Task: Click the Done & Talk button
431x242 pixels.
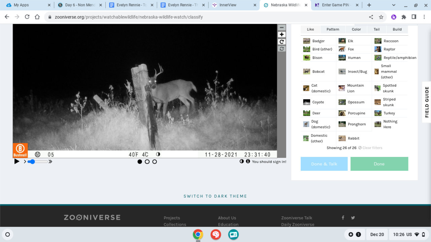Action: [x=324, y=164]
